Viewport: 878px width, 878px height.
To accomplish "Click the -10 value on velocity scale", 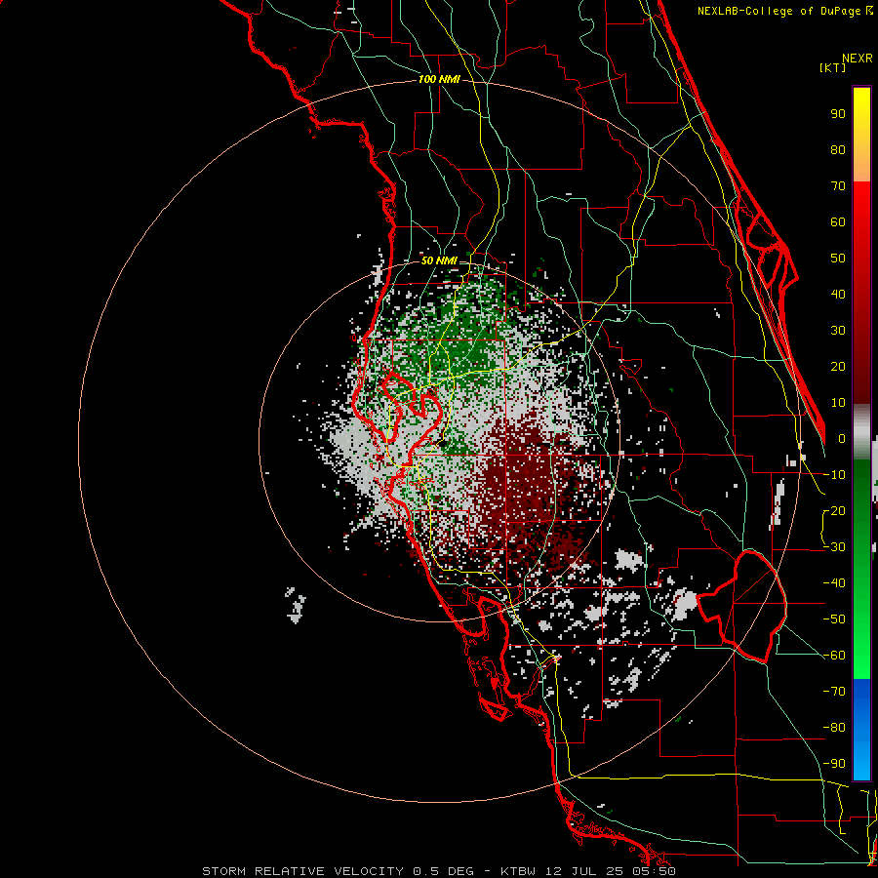I will [834, 475].
